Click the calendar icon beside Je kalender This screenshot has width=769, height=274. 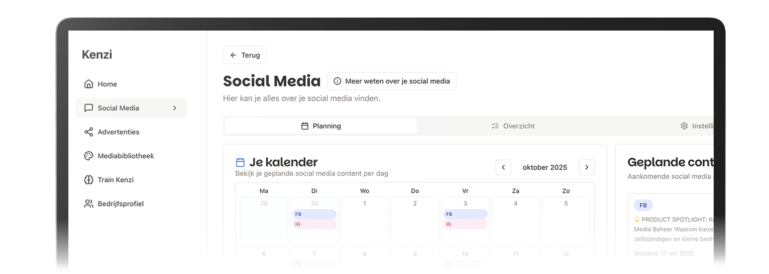[240, 162]
